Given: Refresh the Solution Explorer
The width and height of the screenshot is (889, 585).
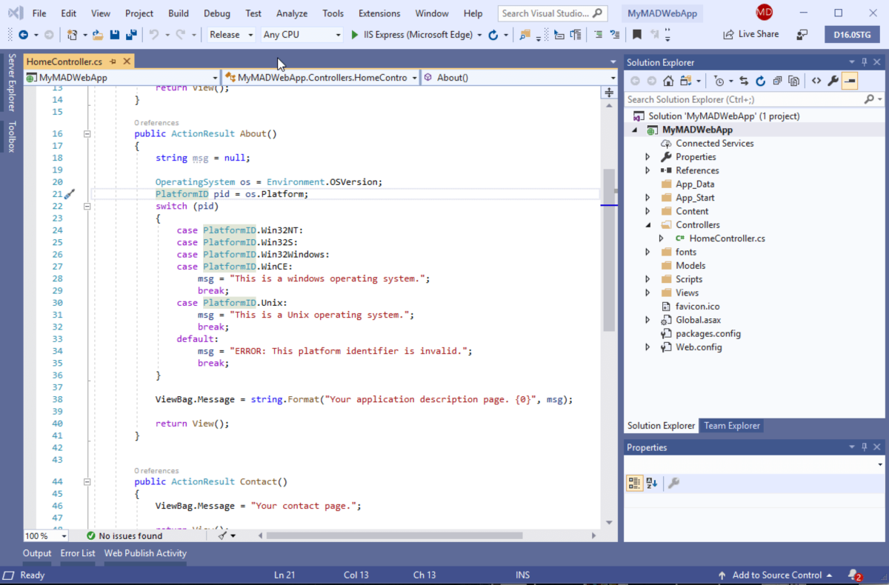Looking at the screenshot, I should (760, 80).
